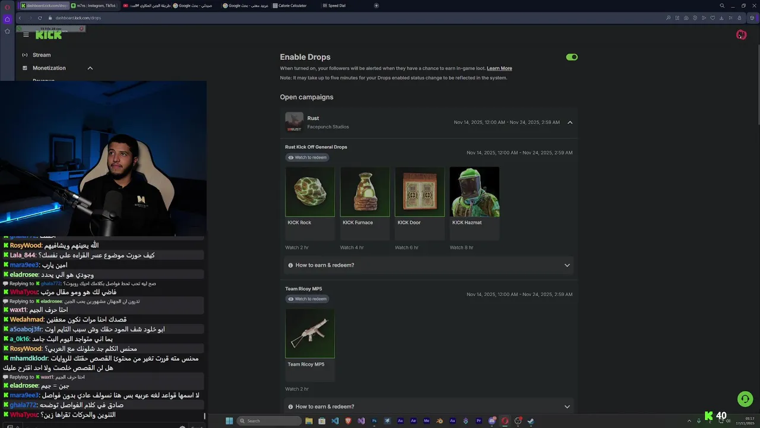760x428 pixels.
Task: Click the Rust game icon
Action: pyautogui.click(x=294, y=122)
